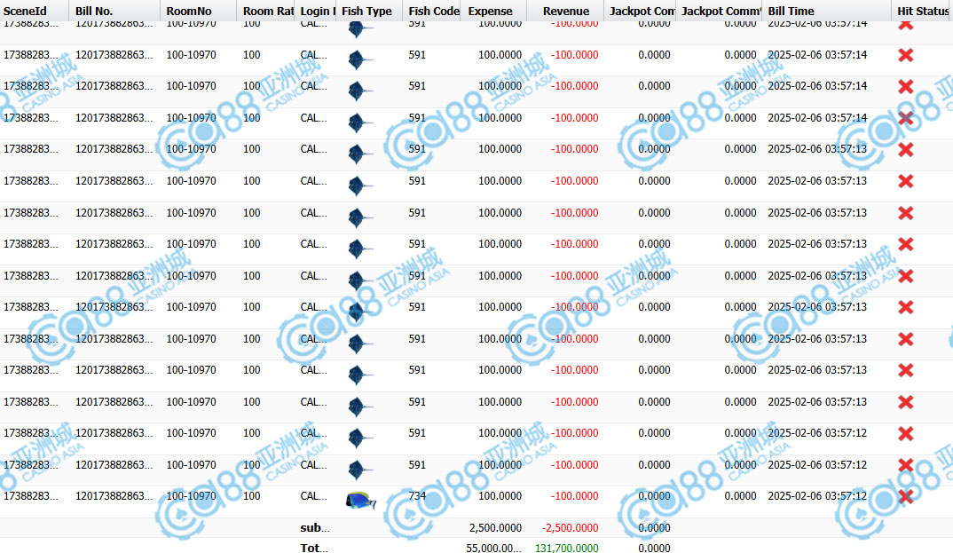
Task: Click the green total revenue 131,700.0000
Action: pos(566,548)
